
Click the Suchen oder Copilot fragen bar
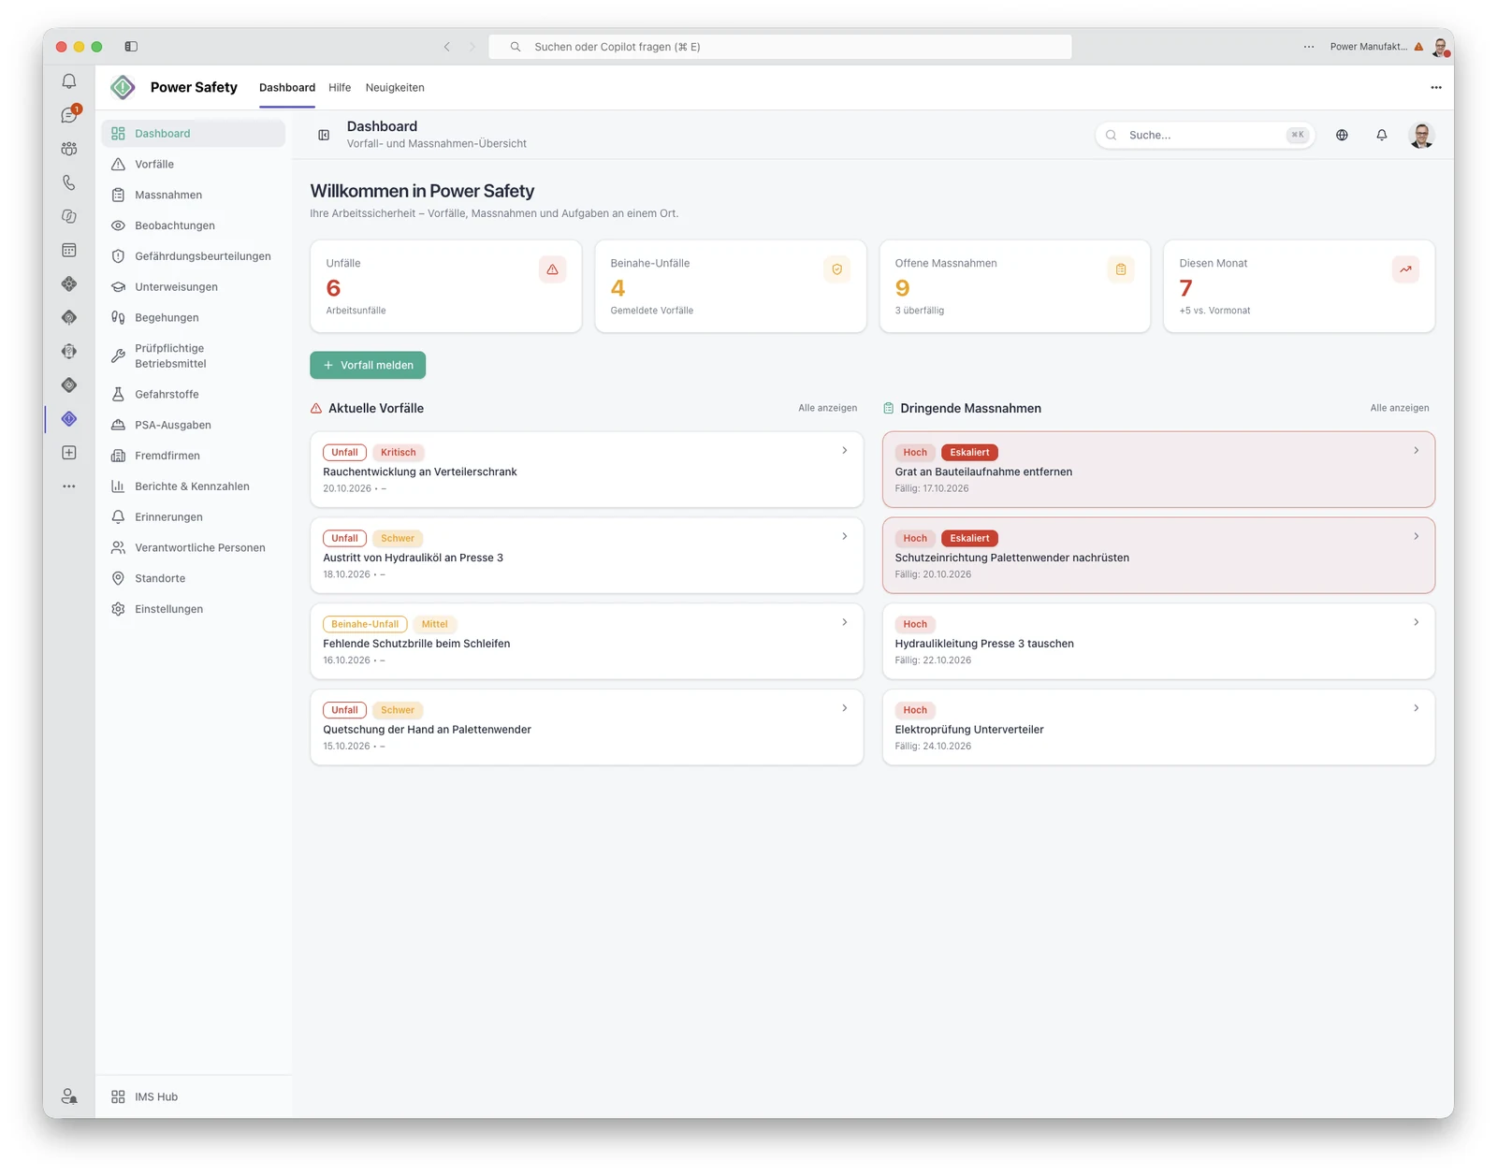(x=780, y=47)
